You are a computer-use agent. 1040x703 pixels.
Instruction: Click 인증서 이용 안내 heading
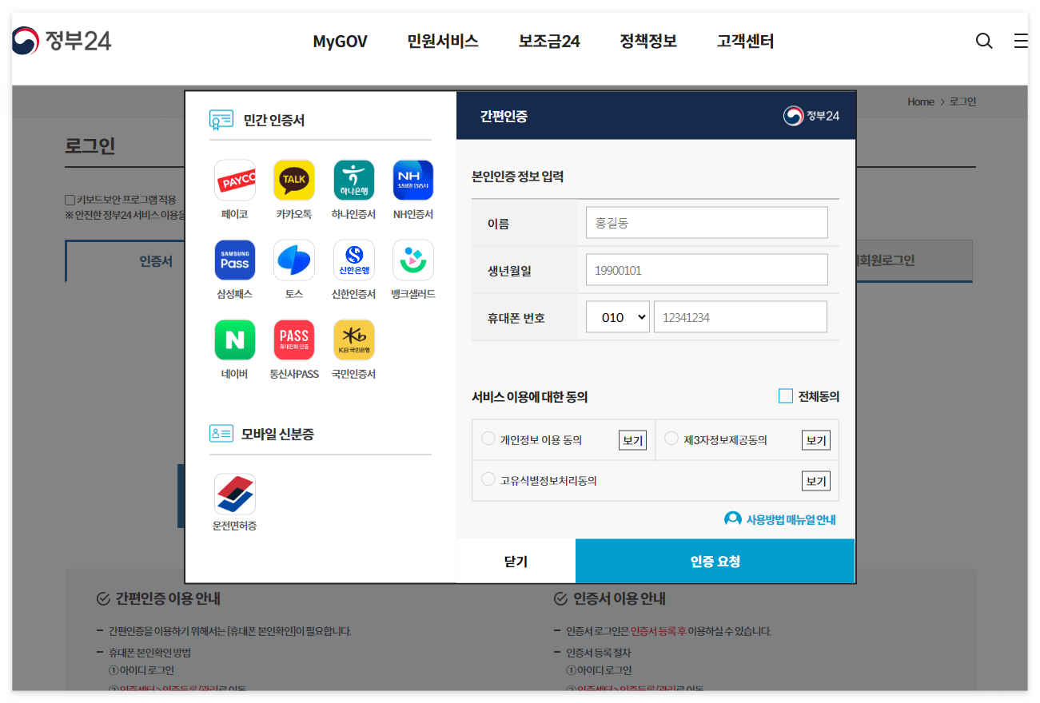point(620,598)
